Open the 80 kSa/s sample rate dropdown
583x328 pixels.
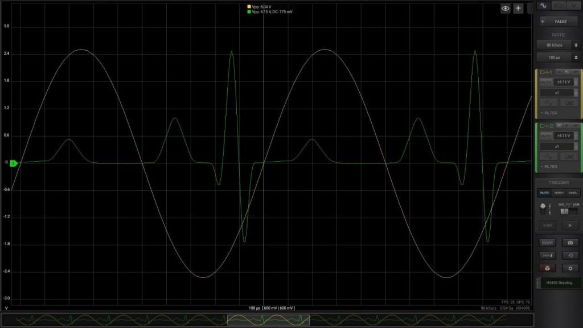557,45
